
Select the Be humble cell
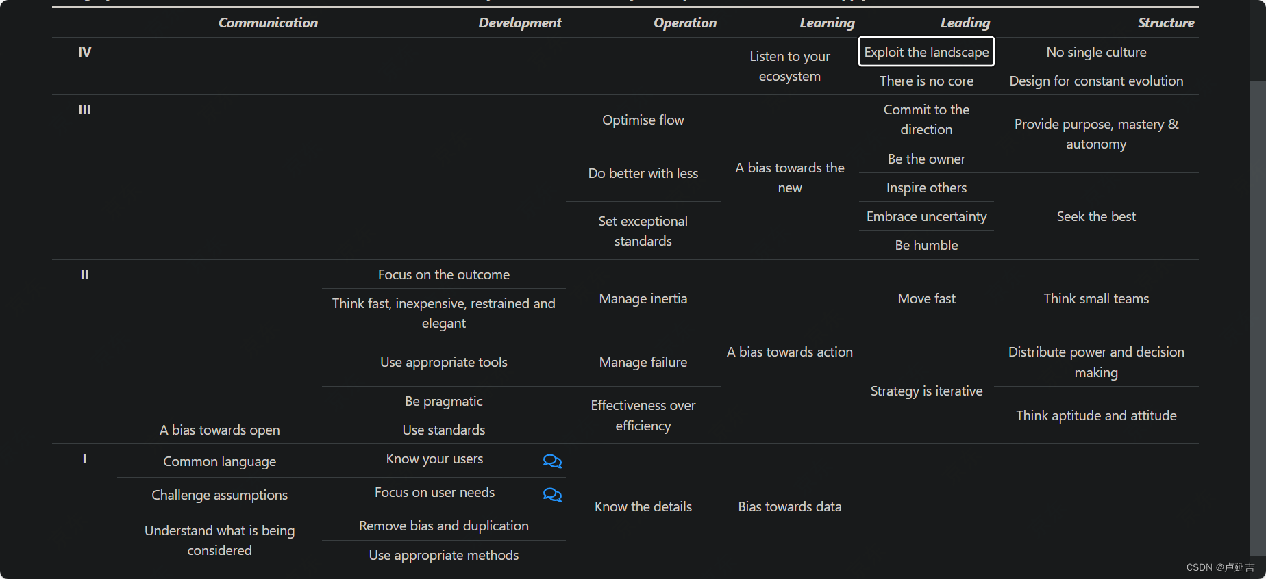pyautogui.click(x=926, y=245)
